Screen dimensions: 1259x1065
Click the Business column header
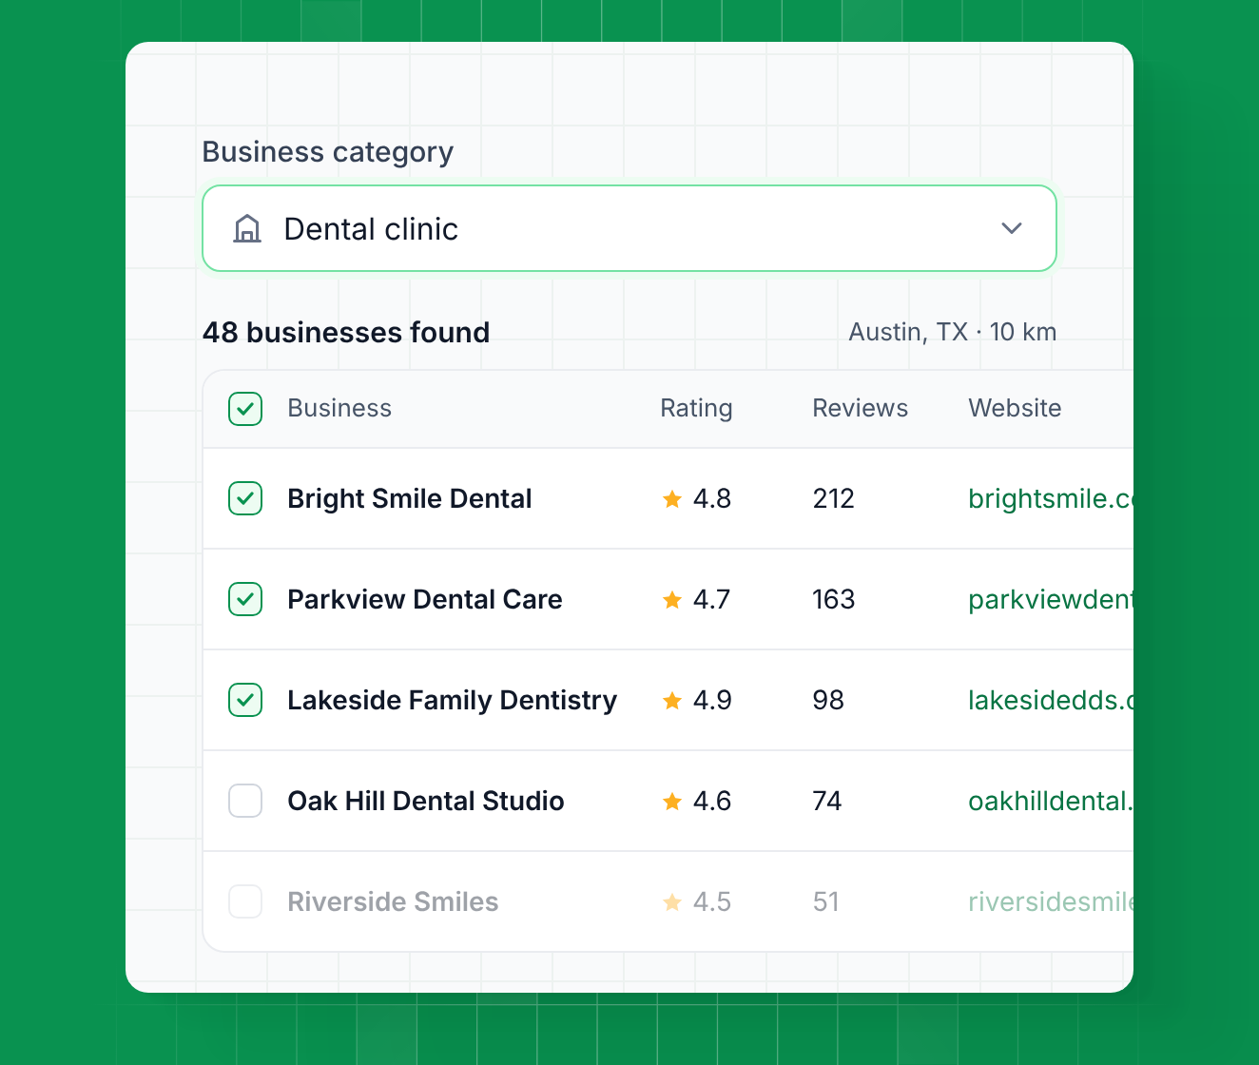point(339,408)
